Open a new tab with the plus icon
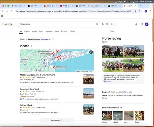This screenshot has width=154, height=127. 140,6
